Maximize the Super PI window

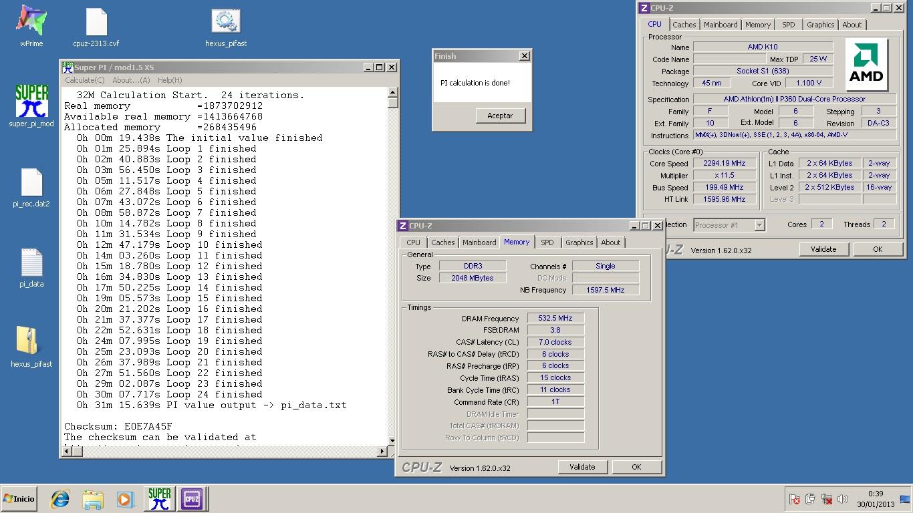tap(379, 67)
